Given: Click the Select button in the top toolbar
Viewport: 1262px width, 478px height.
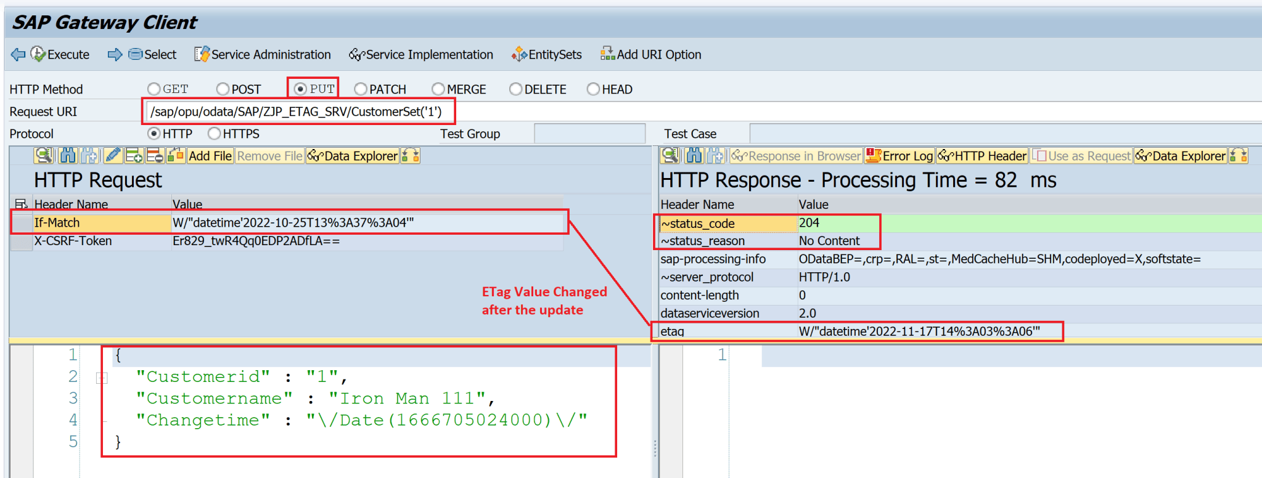Looking at the screenshot, I should [152, 54].
